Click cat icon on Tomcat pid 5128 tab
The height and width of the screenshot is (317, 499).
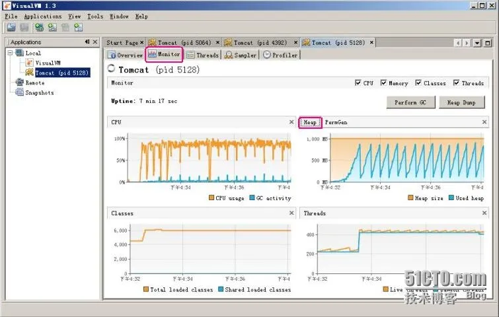(306, 42)
